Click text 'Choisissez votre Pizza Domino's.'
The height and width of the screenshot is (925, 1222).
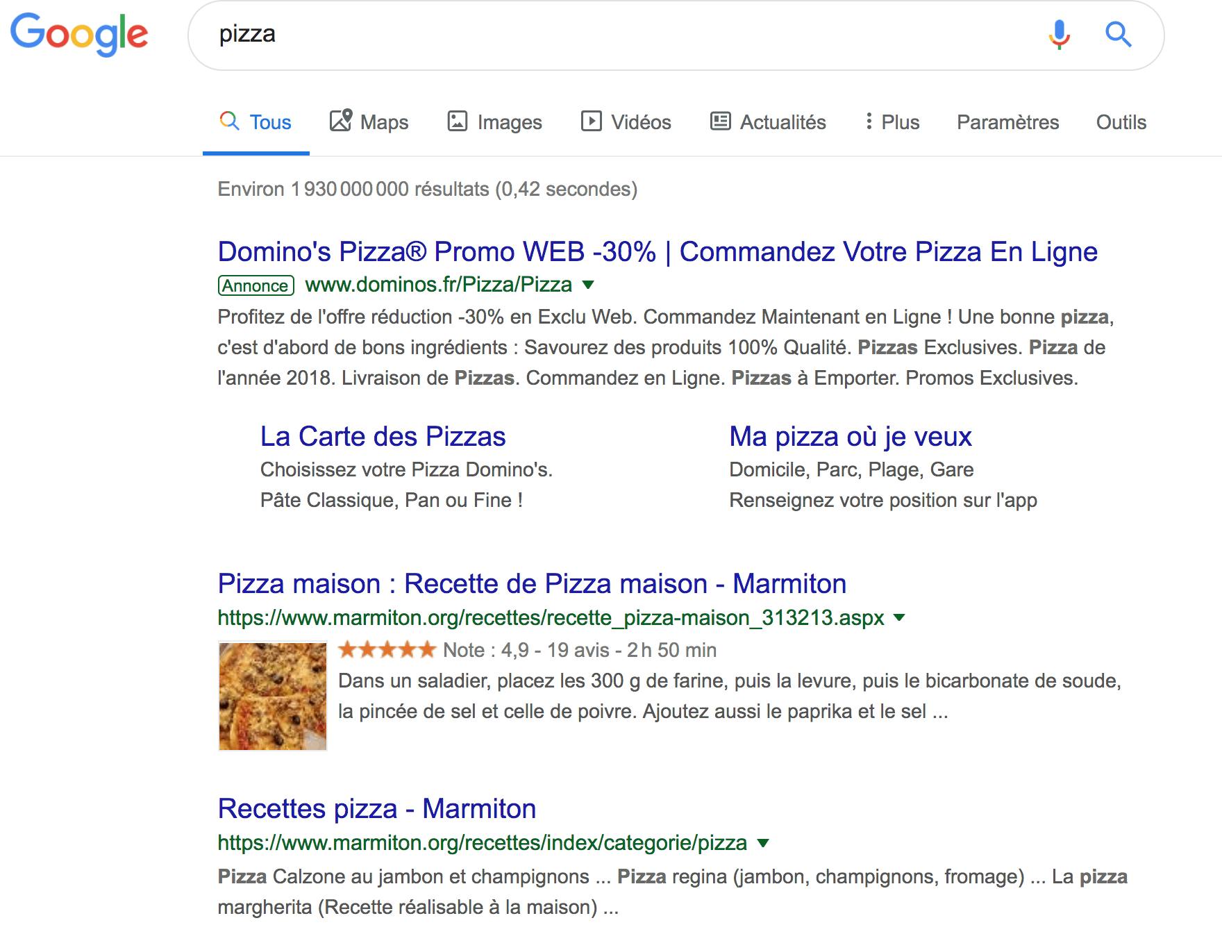click(406, 469)
